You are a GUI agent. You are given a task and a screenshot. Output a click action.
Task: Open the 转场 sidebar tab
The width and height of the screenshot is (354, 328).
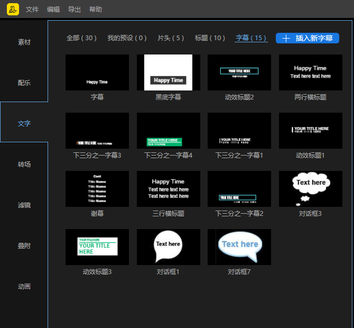(24, 165)
